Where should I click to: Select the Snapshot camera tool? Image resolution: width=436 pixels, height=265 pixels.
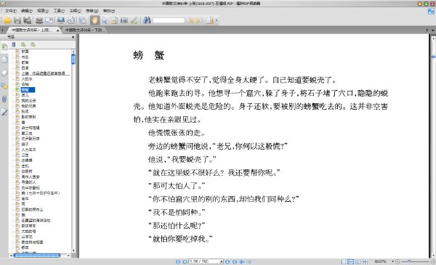pos(124,20)
